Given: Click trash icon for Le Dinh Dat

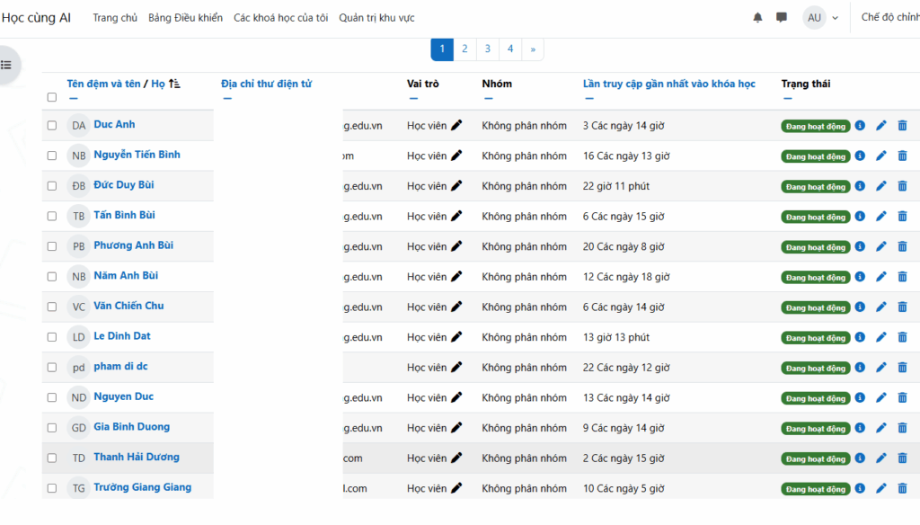Looking at the screenshot, I should pos(902,337).
